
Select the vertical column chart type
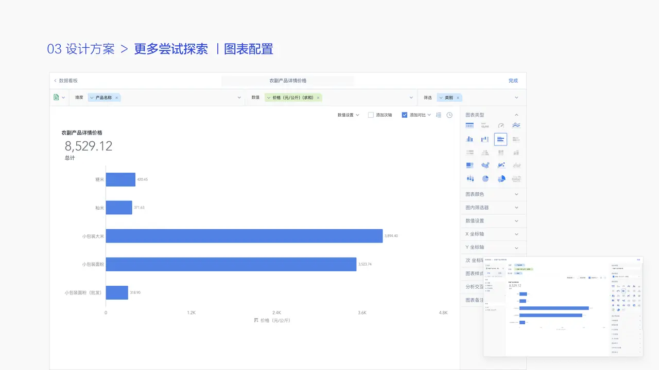point(470,139)
